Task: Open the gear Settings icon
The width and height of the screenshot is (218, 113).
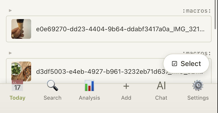Action: (198, 86)
